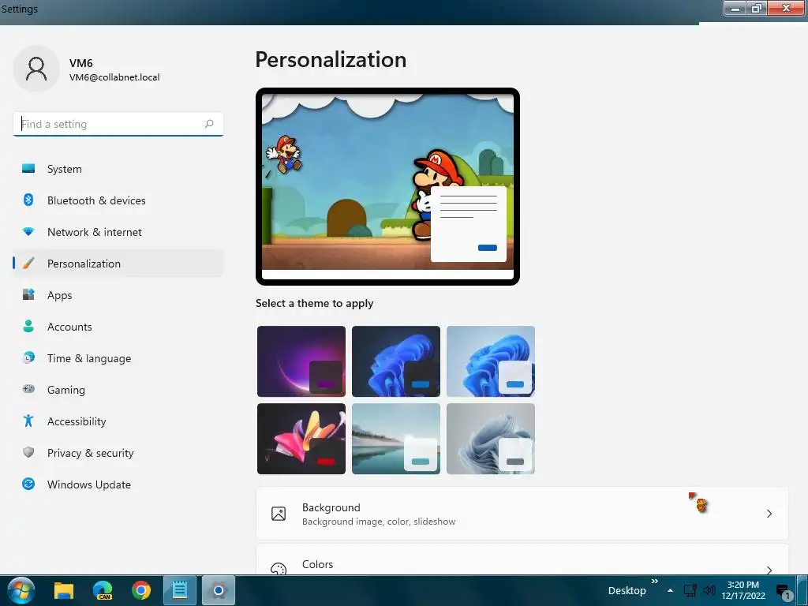Click the Bluetooth icon in sidebar
Screen dimensions: 808x606
pos(28,200)
